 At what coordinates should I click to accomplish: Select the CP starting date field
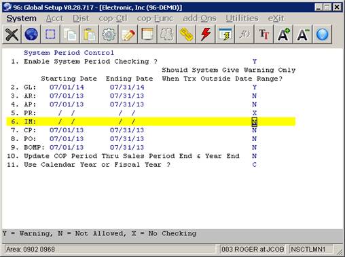pos(67,130)
